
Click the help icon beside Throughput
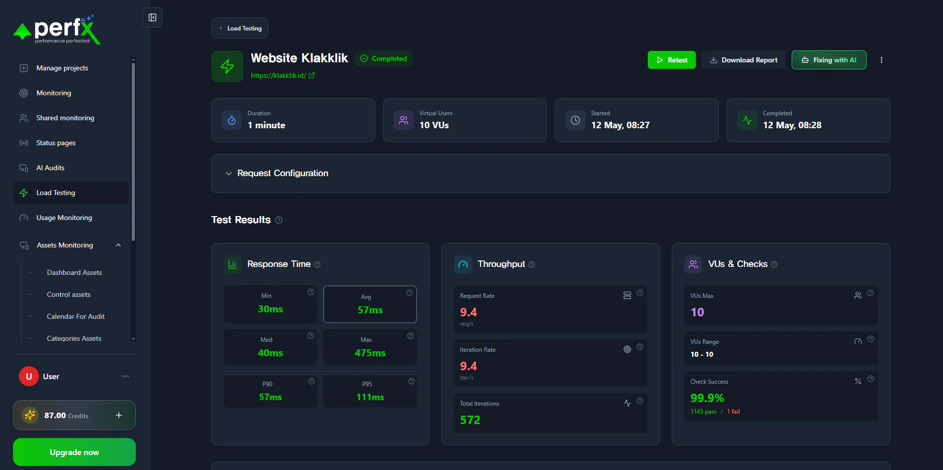(531, 264)
